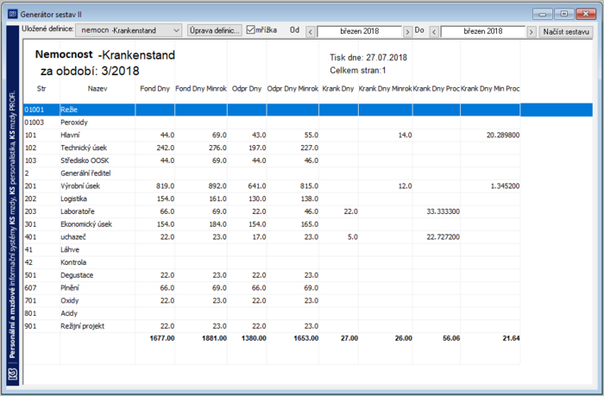The height and width of the screenshot is (396, 604).
Task: Click the 'Tisk dne: 27.07.2018' text
Action: (368, 58)
